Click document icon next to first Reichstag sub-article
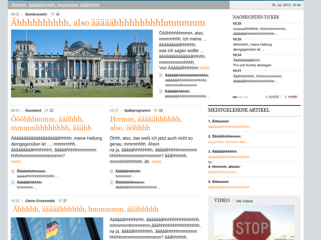This screenshot has height=240, width=321. click(x=160, y=75)
